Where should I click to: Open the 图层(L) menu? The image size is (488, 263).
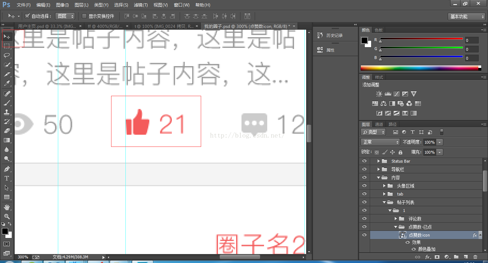pos(81,5)
